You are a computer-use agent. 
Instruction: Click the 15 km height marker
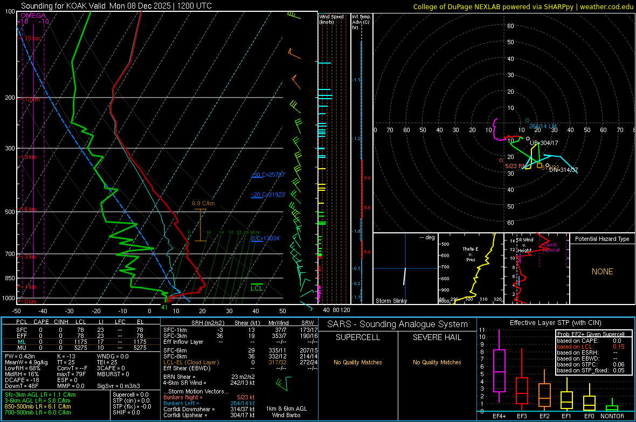click(32, 38)
